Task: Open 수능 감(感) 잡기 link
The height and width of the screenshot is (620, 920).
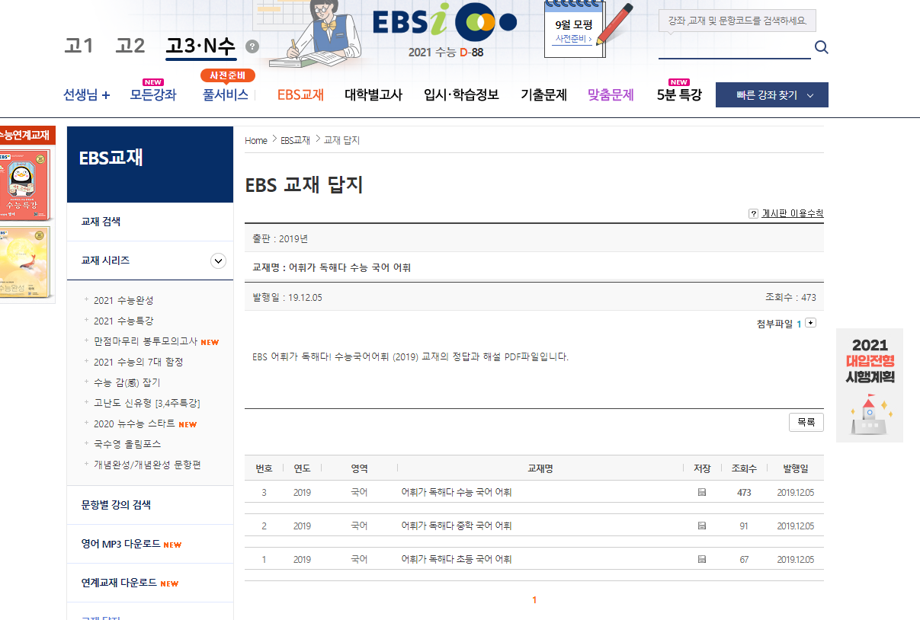Action: click(x=127, y=383)
